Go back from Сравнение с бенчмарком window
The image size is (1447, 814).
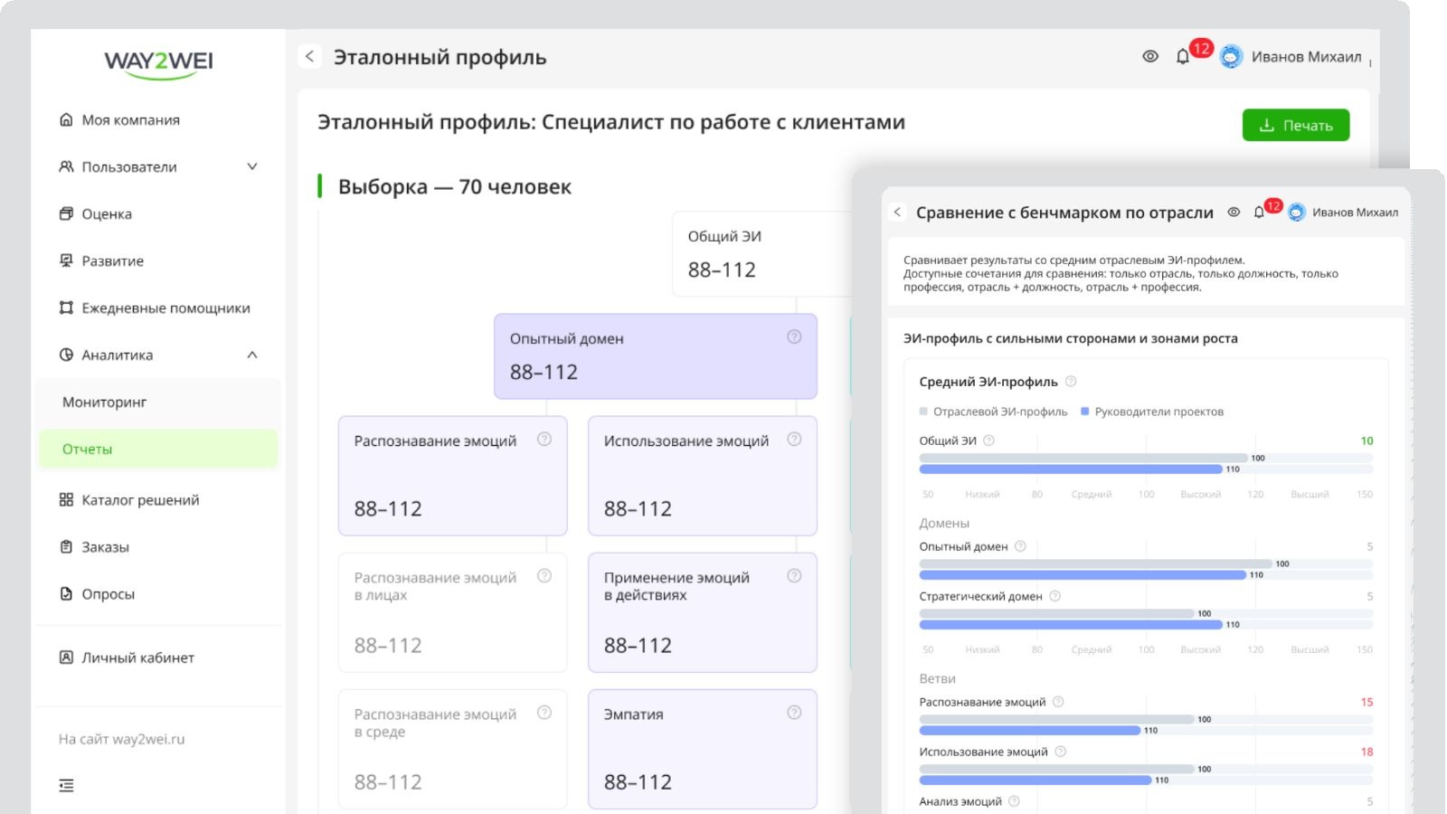897,212
